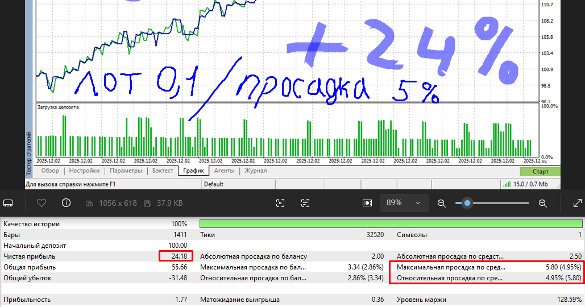Mark image as favorite with heart icon
Screen dimensions: 585x307
pos(42,203)
